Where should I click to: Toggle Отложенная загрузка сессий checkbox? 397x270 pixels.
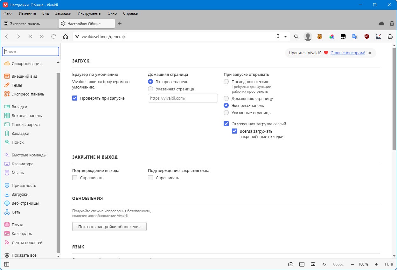[x=226, y=124]
